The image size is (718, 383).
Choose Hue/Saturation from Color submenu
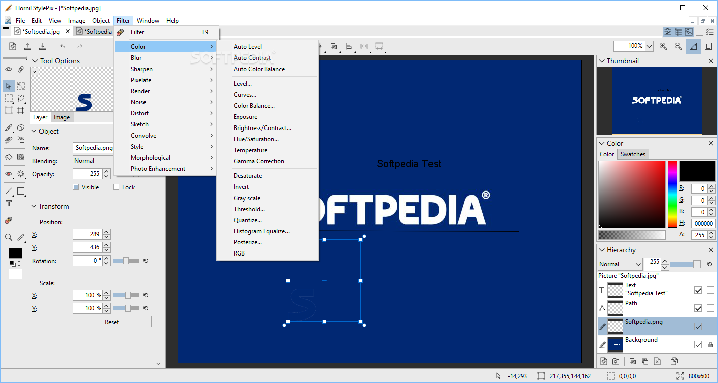[x=267, y=139]
